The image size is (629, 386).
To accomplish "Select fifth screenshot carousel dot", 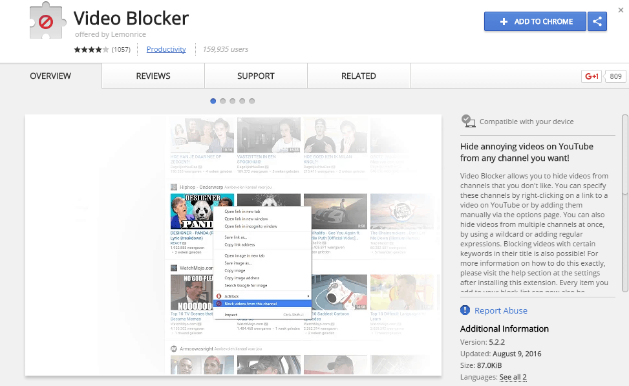I will coord(251,101).
